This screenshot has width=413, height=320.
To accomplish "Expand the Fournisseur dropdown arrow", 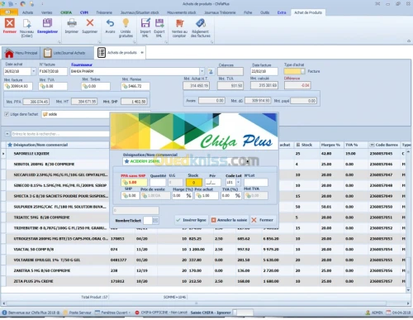I will click(202, 71).
